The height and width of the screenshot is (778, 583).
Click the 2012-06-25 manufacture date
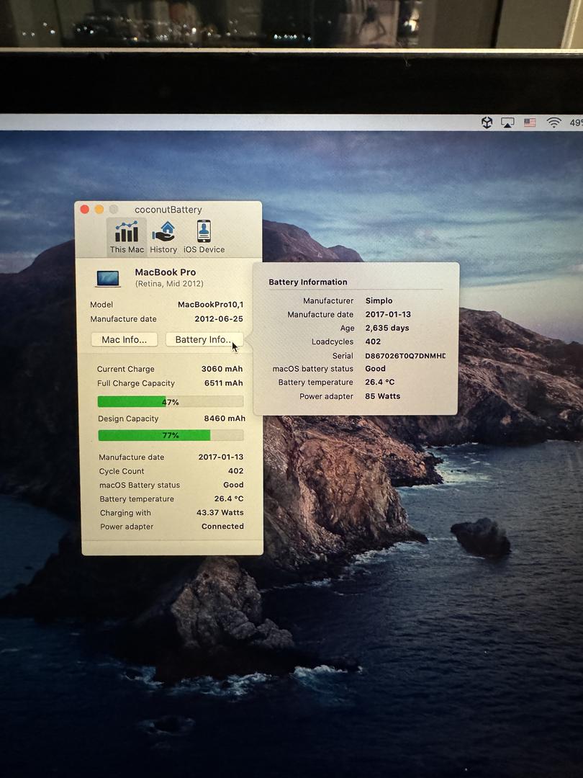pos(219,319)
